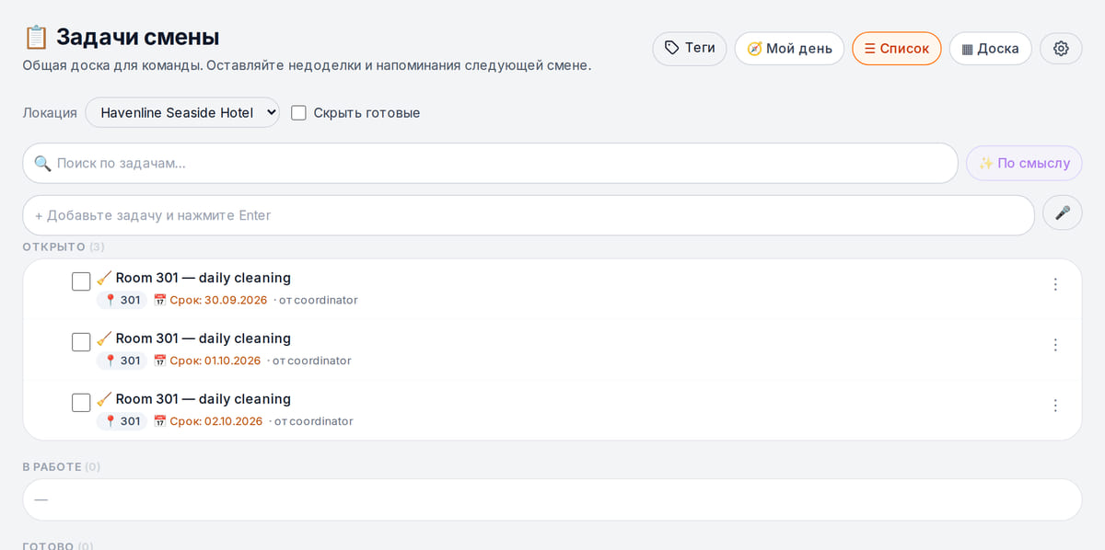Open options menu for task due 01.10.2026
Viewport: 1105px width, 550px height.
click(1055, 346)
